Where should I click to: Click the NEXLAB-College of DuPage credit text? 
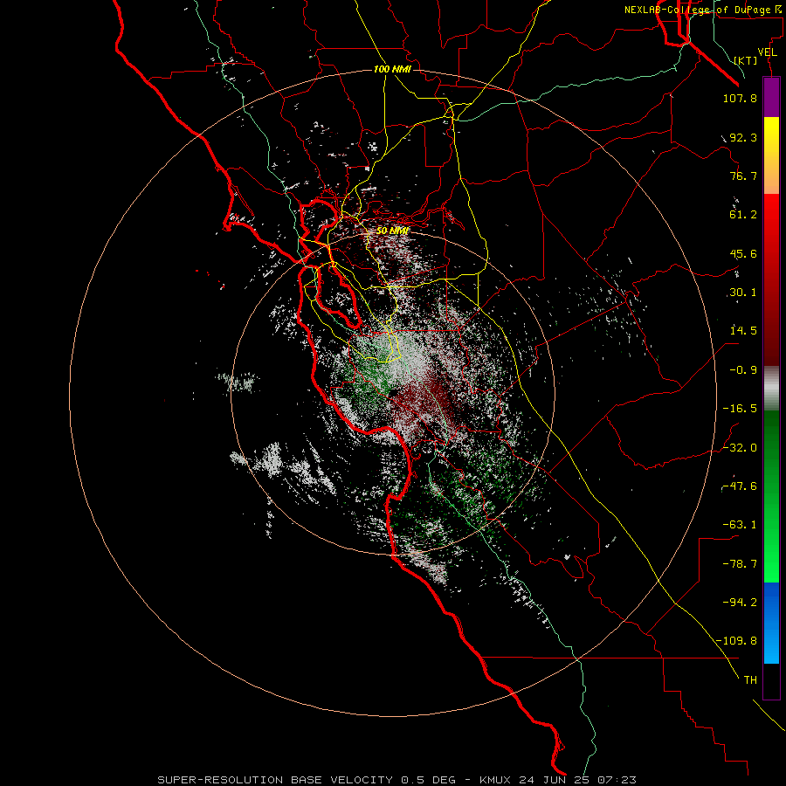(705, 10)
